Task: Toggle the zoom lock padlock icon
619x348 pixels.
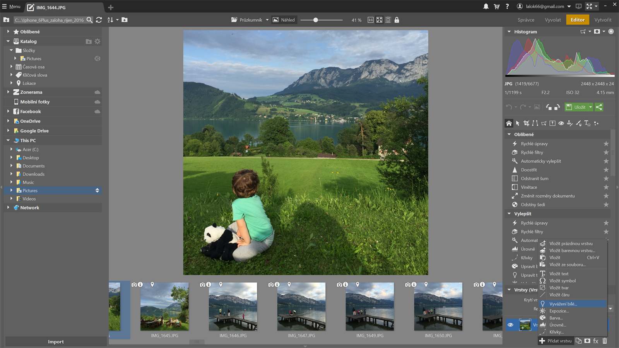Action: point(397,20)
